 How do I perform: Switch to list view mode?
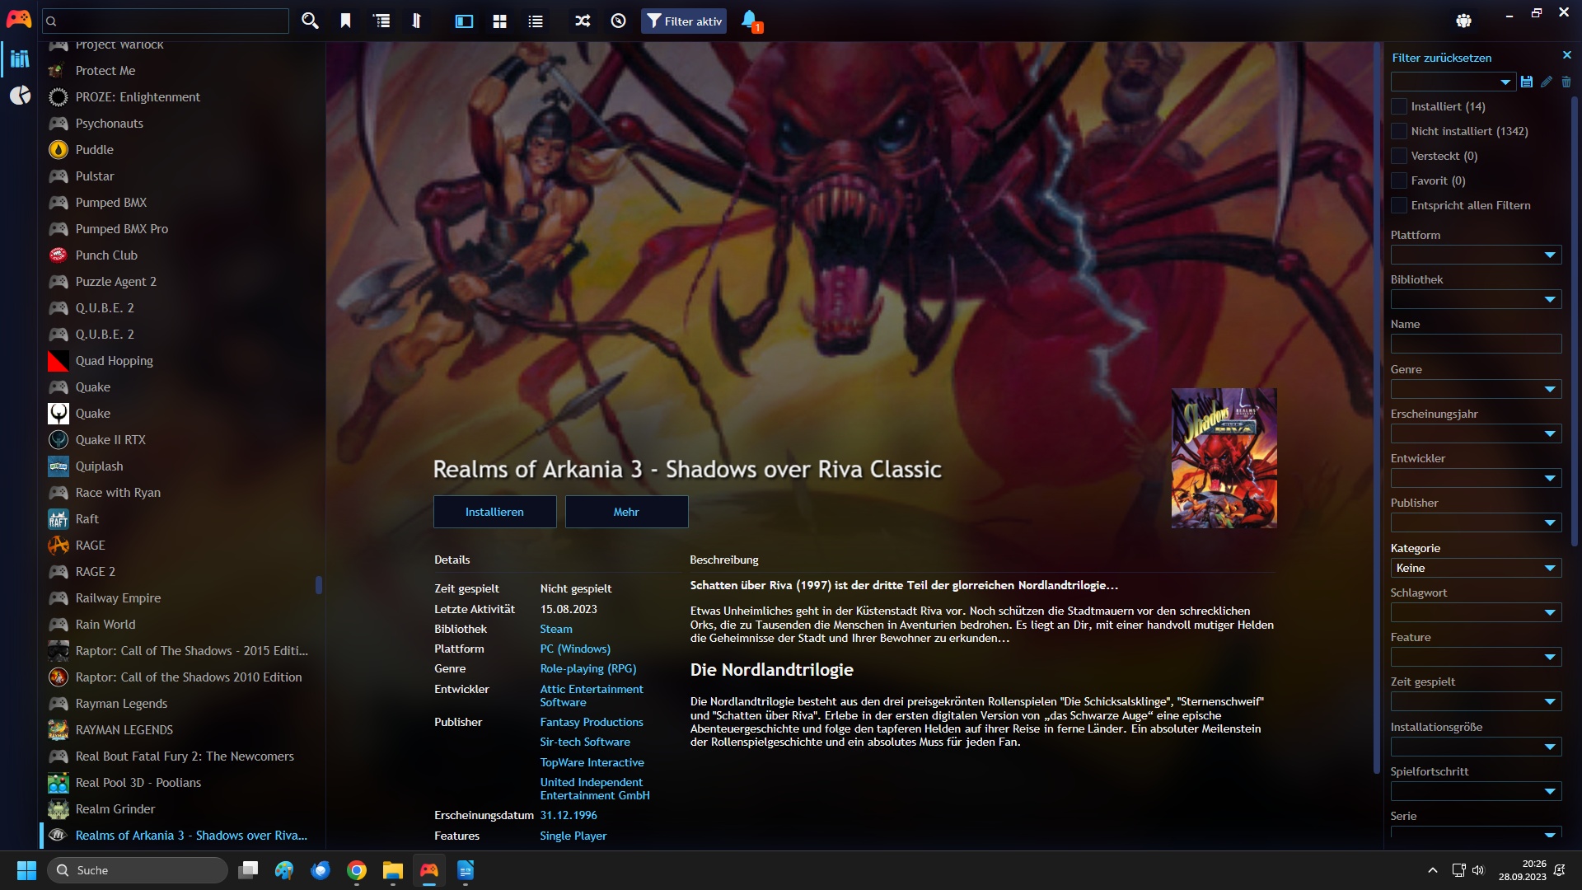(536, 21)
